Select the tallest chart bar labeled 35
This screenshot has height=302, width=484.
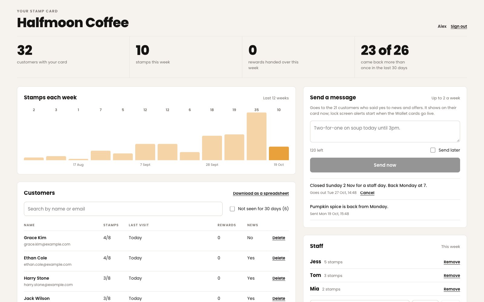tap(257, 136)
